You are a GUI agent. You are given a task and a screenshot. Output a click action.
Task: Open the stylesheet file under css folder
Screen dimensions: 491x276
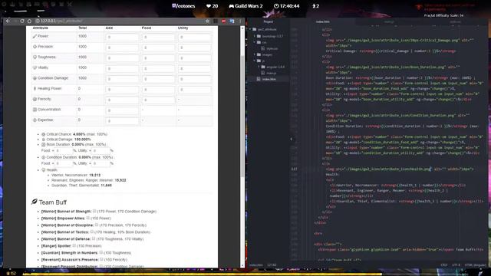(272, 48)
